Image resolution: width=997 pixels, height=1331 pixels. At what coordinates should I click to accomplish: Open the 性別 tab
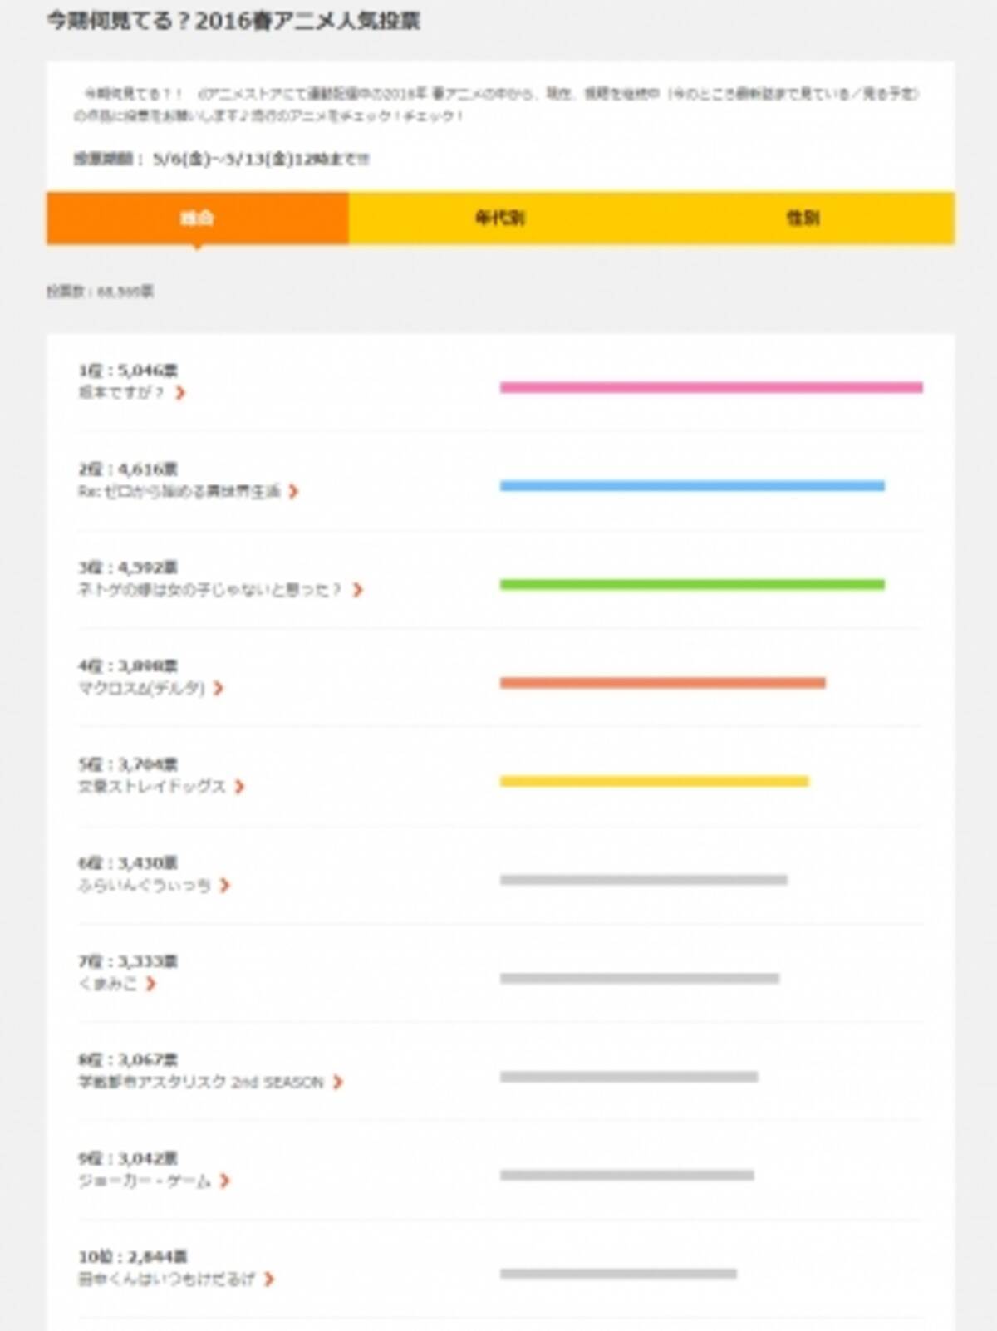[x=803, y=218]
